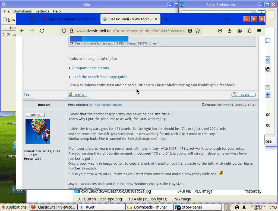This screenshot has width=278, height=211.
Task: Open dropdown arrow in Panel Preferences
Action: click(267, 60)
